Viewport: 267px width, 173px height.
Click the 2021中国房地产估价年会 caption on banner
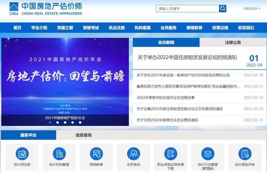[x=65, y=118]
